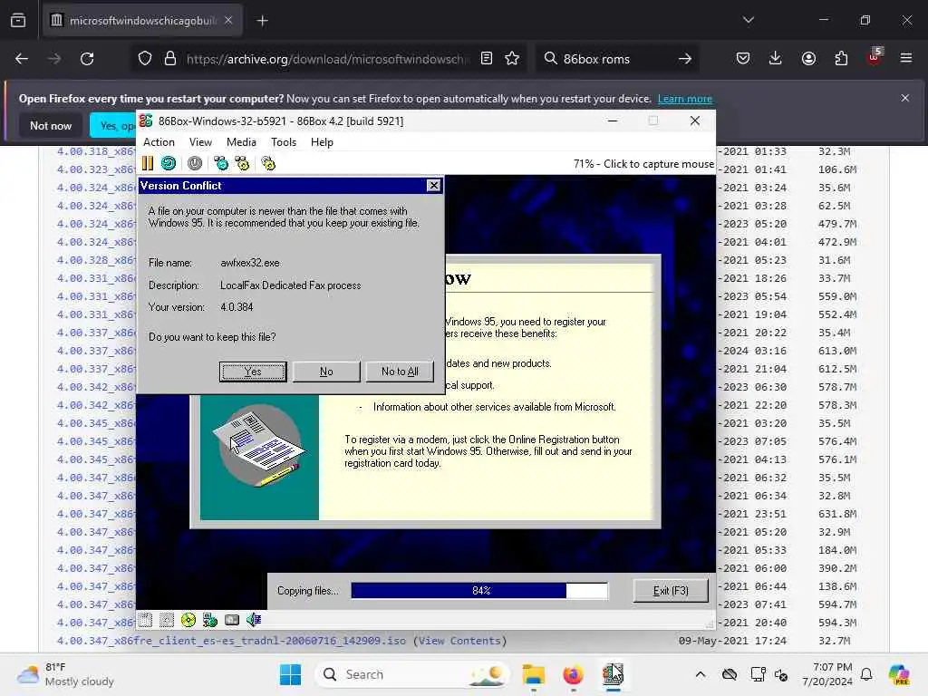Open Firefox from taskbar
The image size is (928, 696).
tap(573, 674)
